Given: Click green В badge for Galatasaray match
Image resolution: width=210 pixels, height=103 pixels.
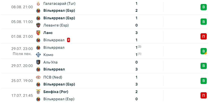Looking at the screenshot, I should 203,7.
